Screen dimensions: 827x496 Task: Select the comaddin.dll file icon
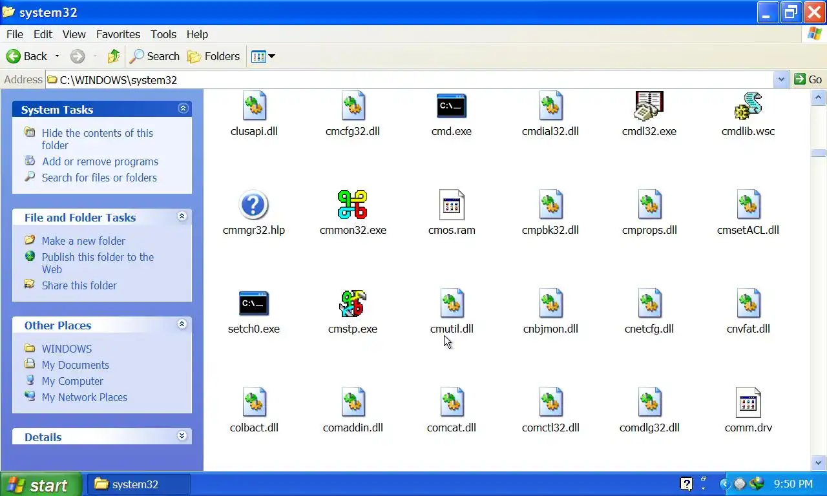point(353,402)
